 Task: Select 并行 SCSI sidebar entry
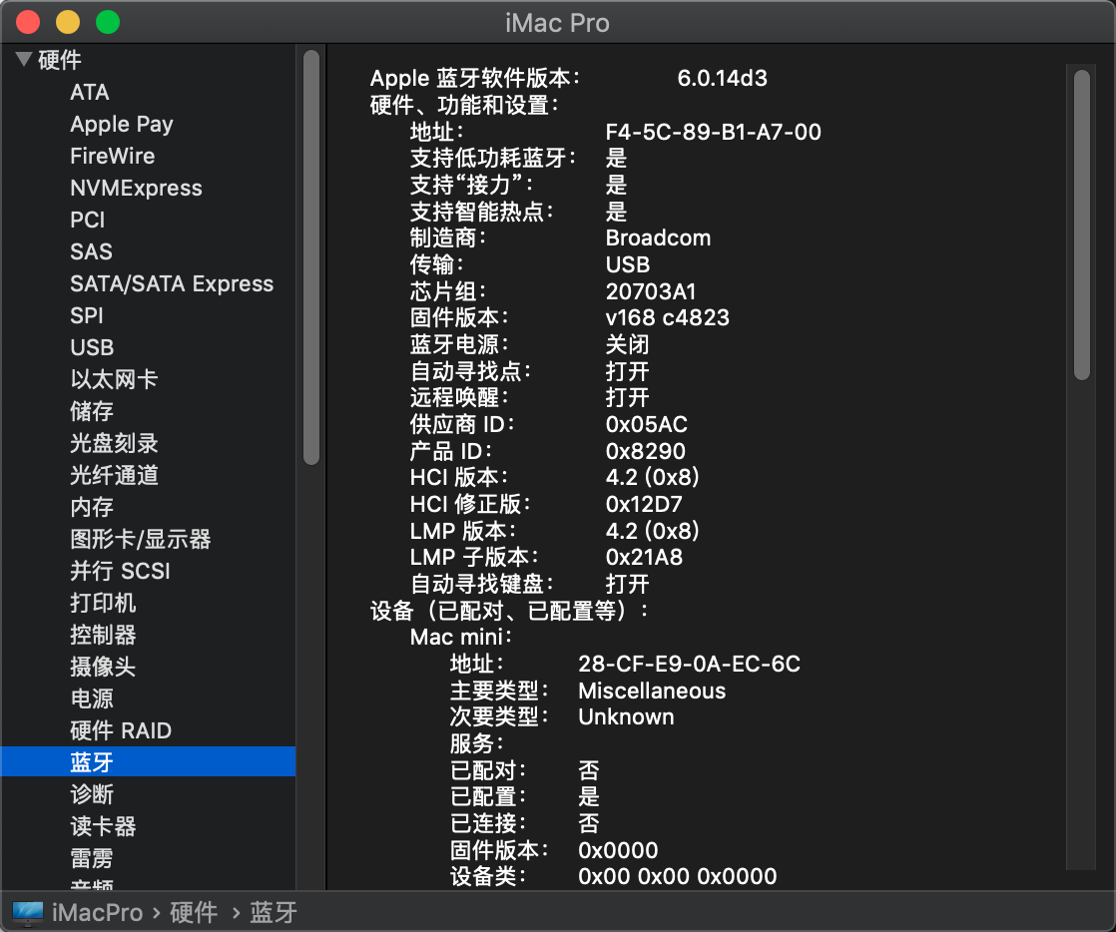(120, 572)
